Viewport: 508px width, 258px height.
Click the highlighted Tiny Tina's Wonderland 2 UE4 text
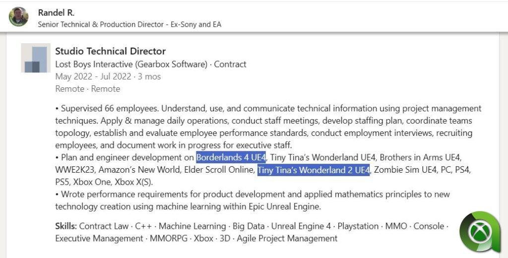314,170
